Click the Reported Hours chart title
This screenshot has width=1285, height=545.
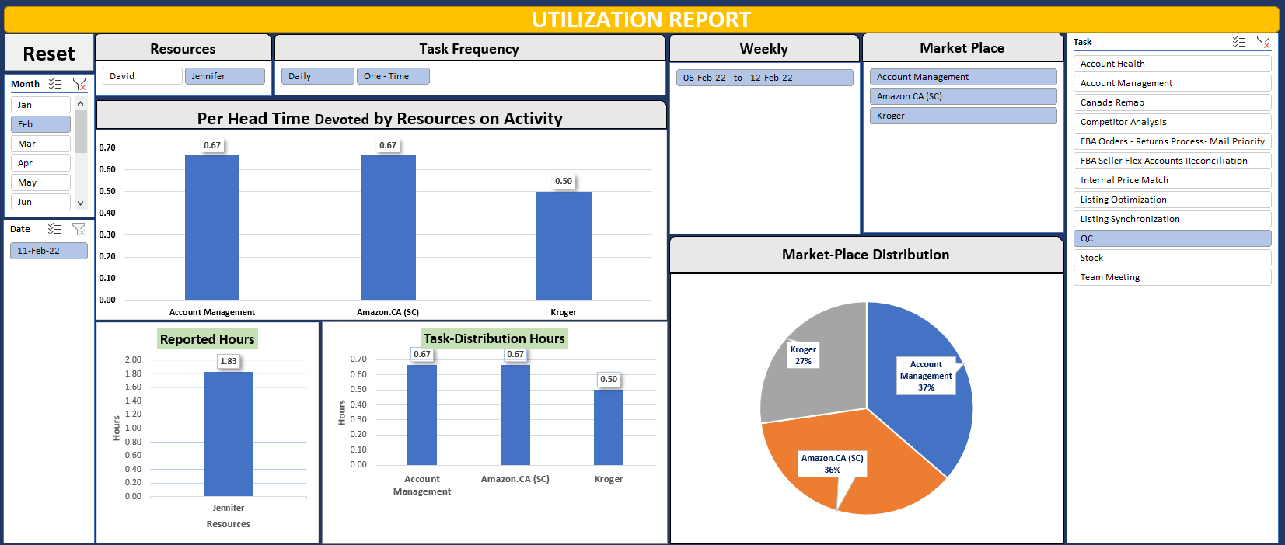click(x=207, y=339)
